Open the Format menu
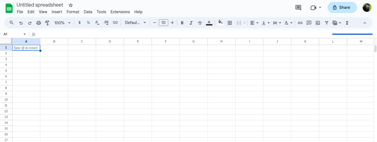 [73, 12]
